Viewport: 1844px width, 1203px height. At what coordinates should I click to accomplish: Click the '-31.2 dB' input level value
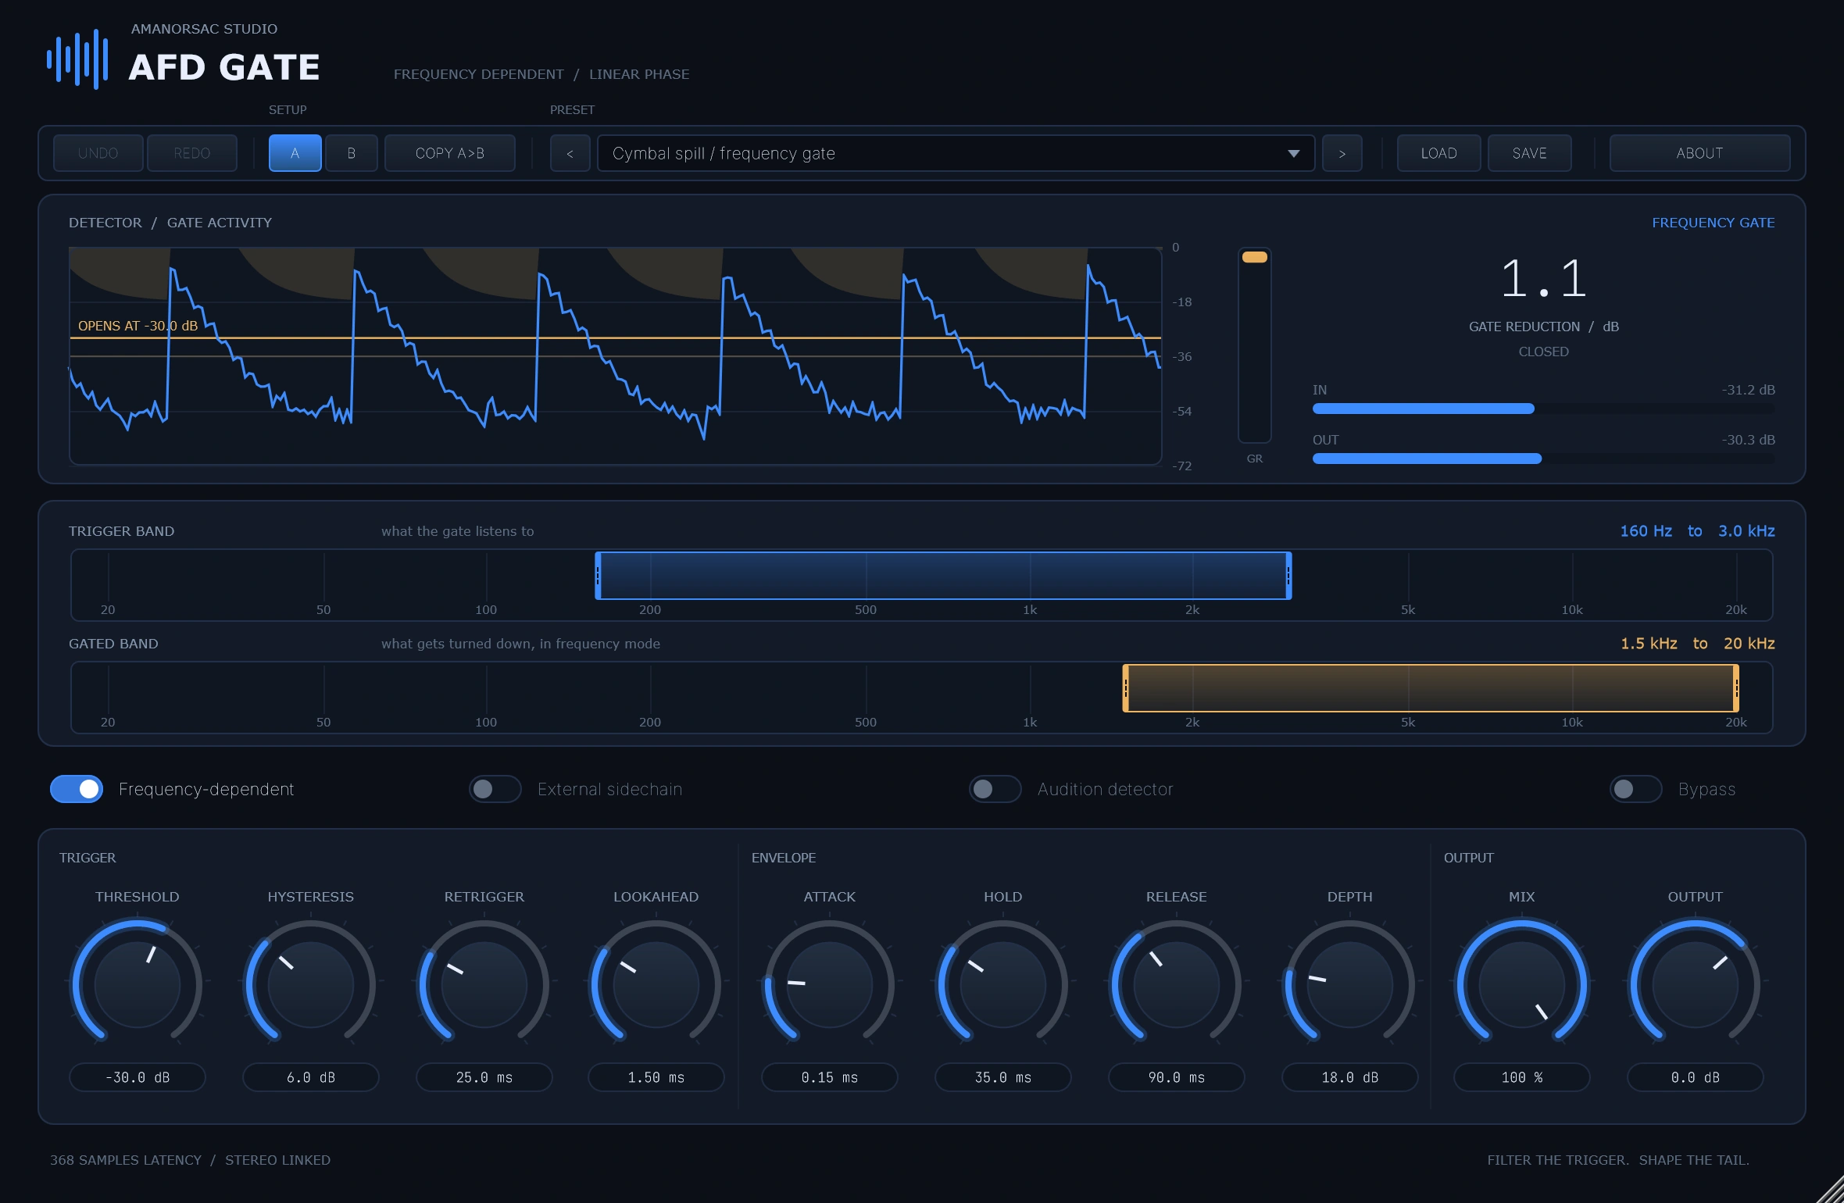(1749, 390)
